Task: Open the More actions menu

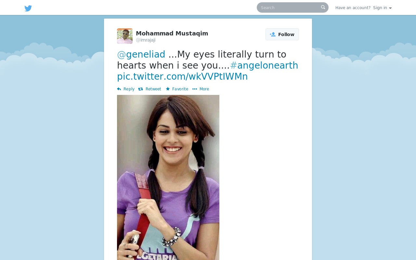Action: [201, 89]
